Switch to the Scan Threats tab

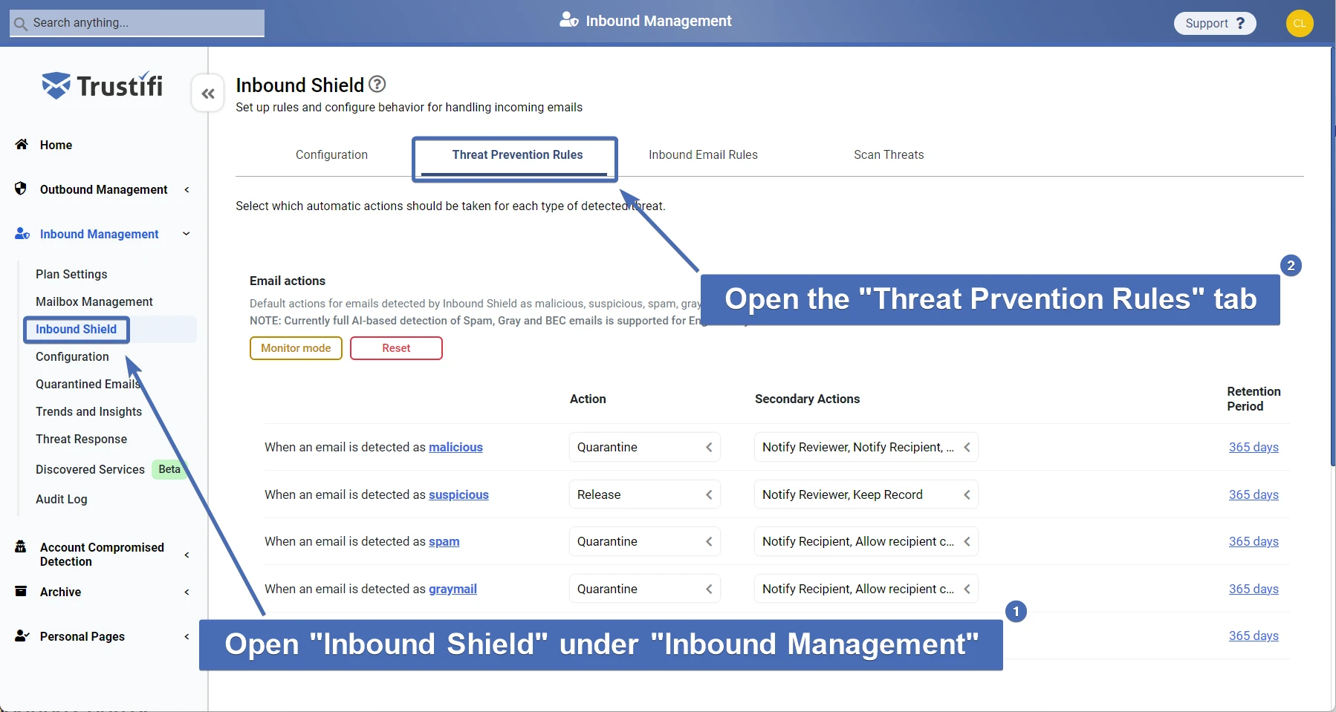click(888, 154)
